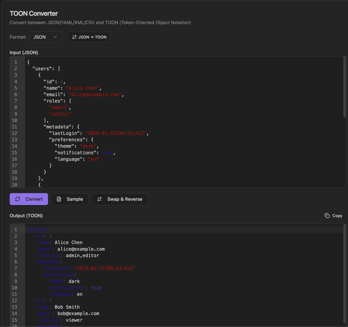
Task: Select the Input (JSON) editor area
Action: 165,122
